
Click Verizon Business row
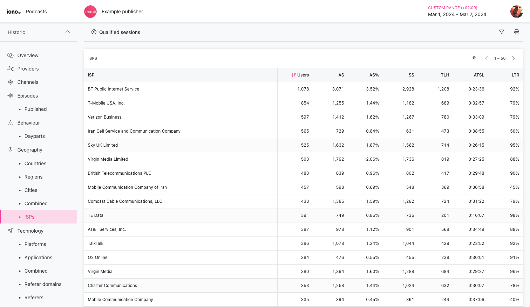point(304,117)
